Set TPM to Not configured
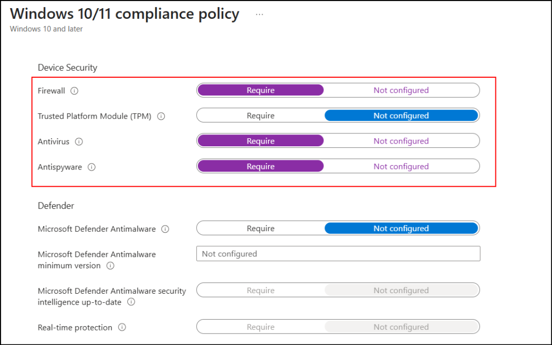Image resolution: width=552 pixels, height=345 pixels. [401, 116]
